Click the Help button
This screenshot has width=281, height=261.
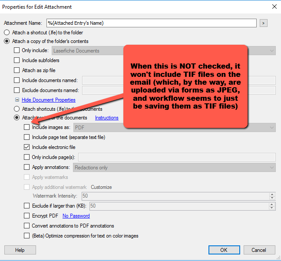coord(20,250)
